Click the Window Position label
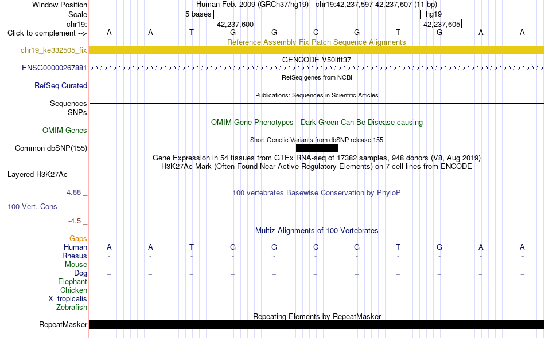Image resolution: width=545 pixels, height=338 pixels. (60, 5)
